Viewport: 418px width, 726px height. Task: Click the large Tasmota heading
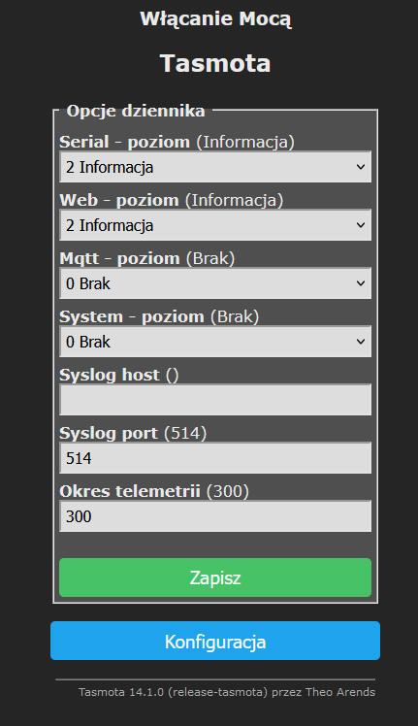215,63
